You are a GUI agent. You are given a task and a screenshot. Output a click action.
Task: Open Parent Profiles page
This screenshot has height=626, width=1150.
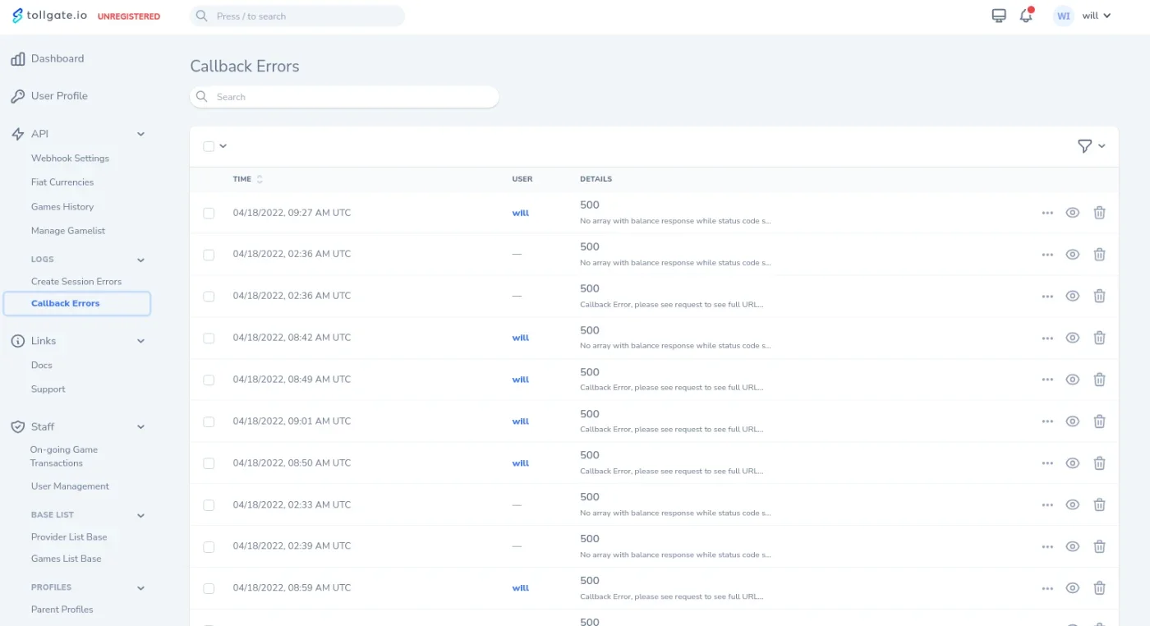62,610
